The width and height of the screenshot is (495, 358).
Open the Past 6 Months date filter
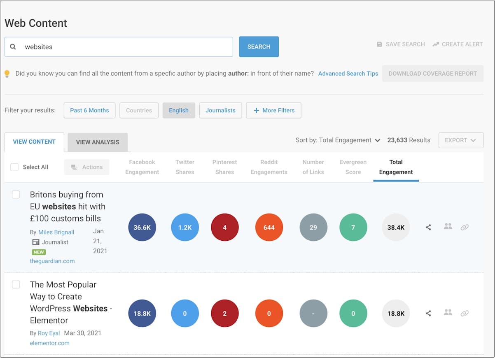(x=89, y=110)
